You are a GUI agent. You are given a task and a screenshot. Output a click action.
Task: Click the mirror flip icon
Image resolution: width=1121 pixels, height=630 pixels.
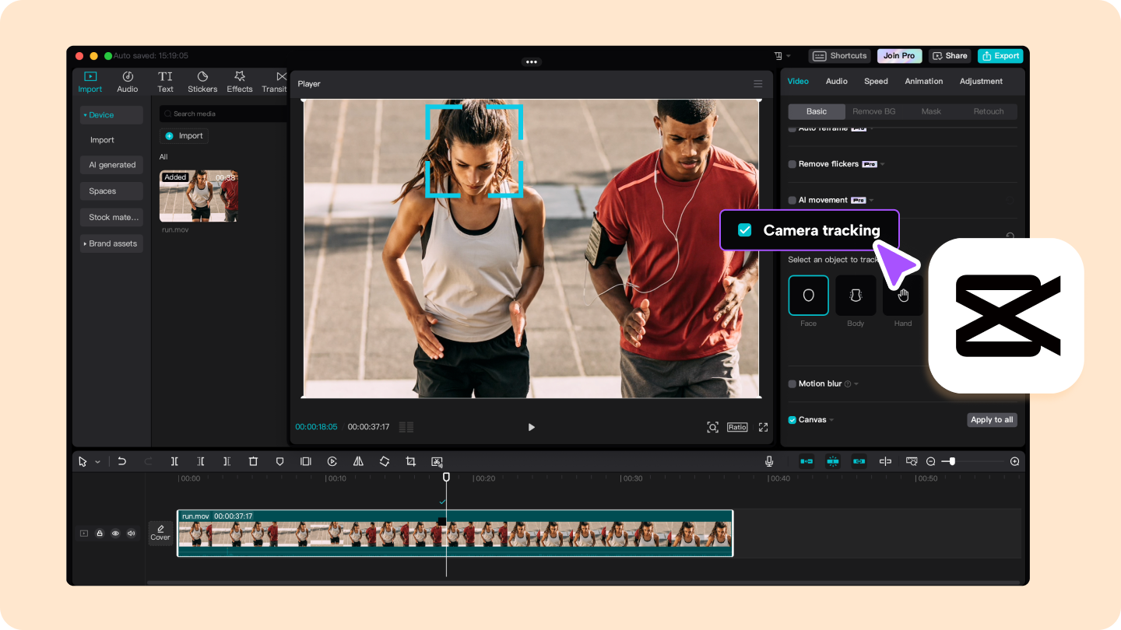[x=358, y=461]
